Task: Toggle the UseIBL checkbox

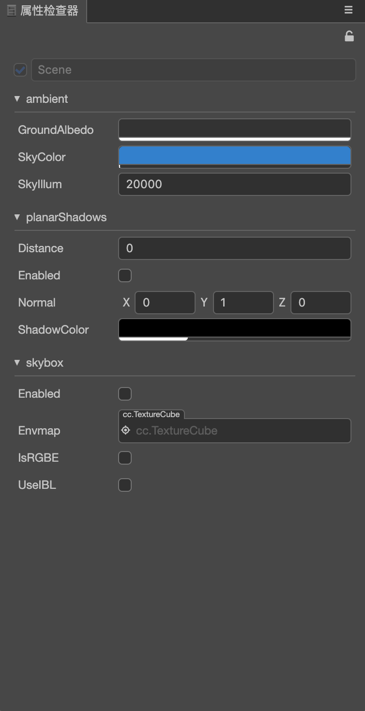Action: pyautogui.click(x=125, y=485)
